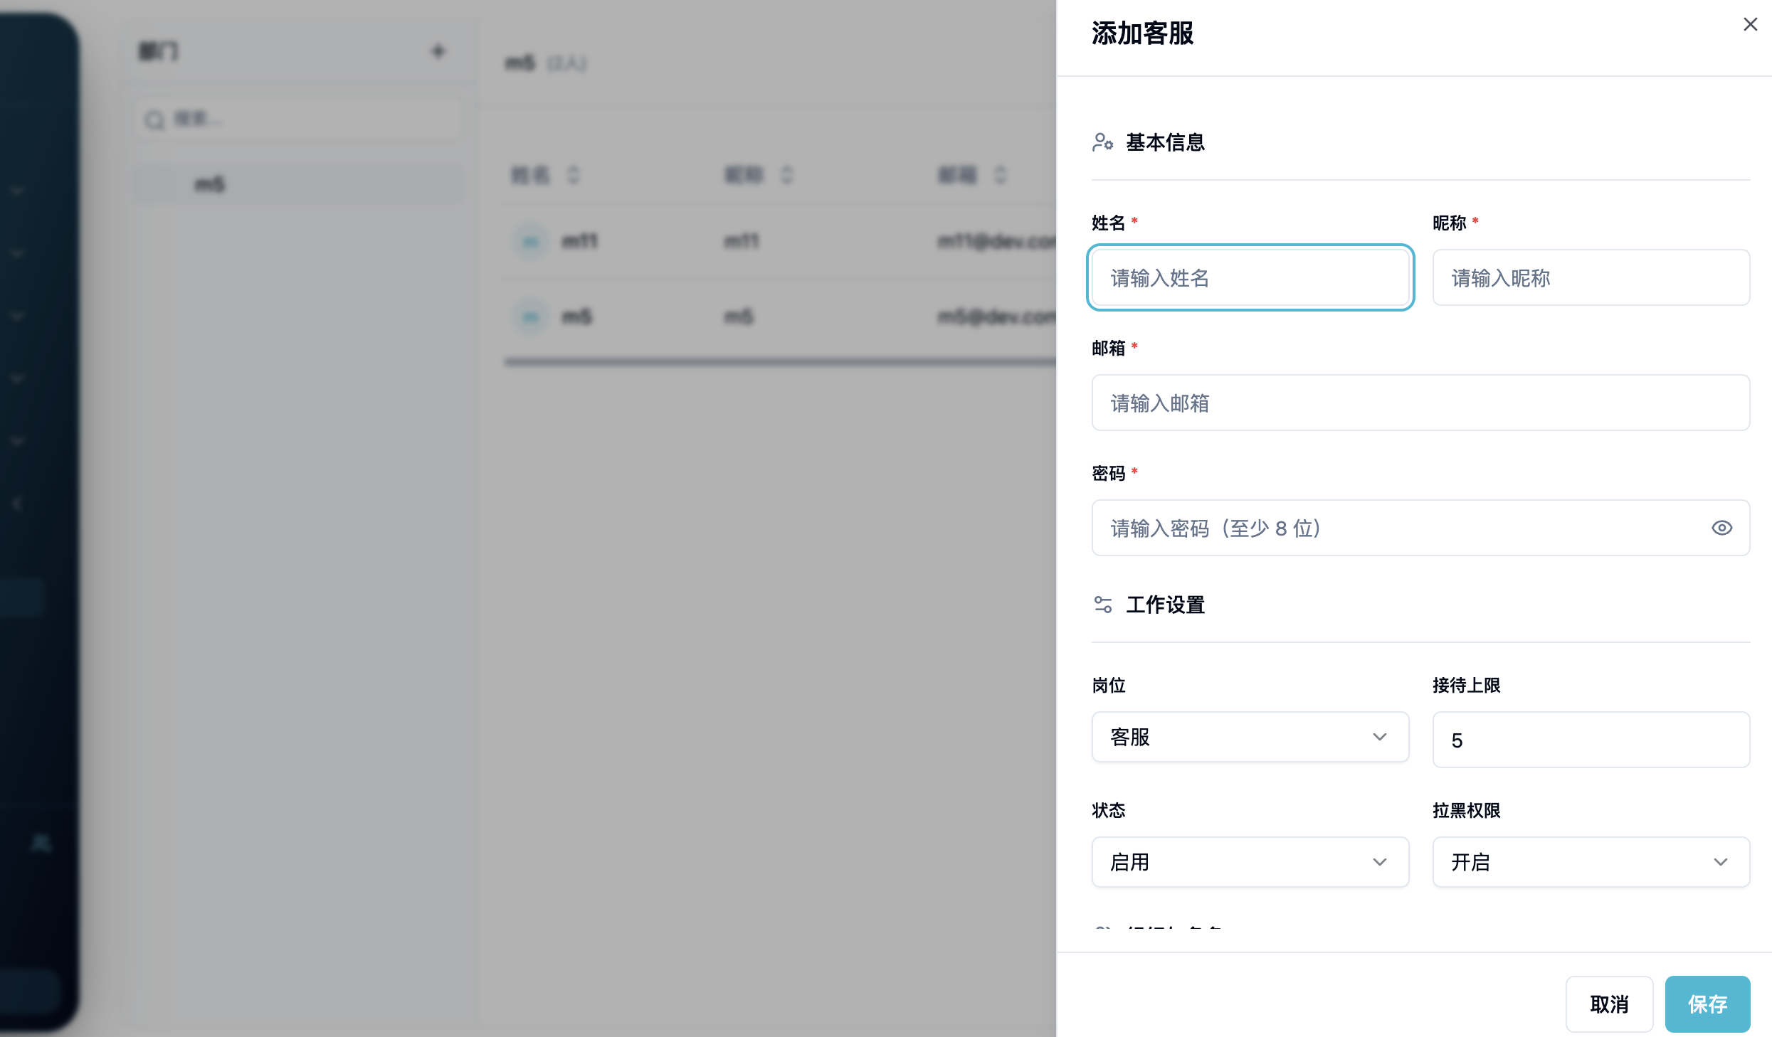Click the horizontal scrollbar under the table

click(780, 362)
